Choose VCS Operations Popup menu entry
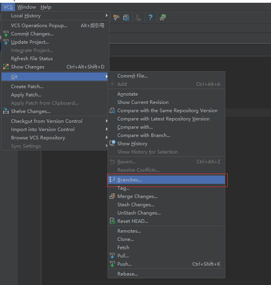Viewport: 271px width, 285px height. tap(55, 26)
